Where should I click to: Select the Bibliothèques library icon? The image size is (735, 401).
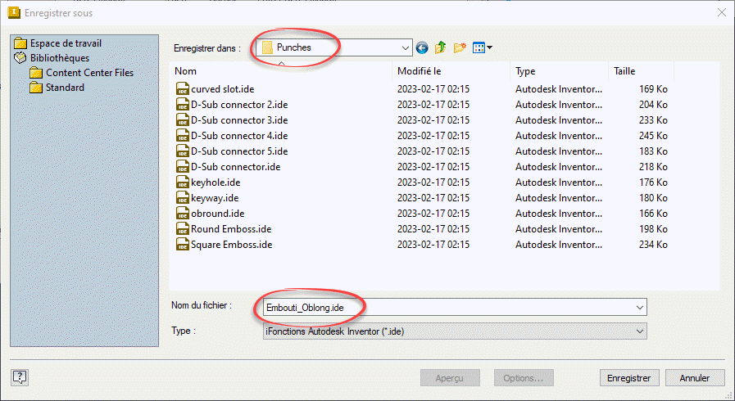click(20, 58)
